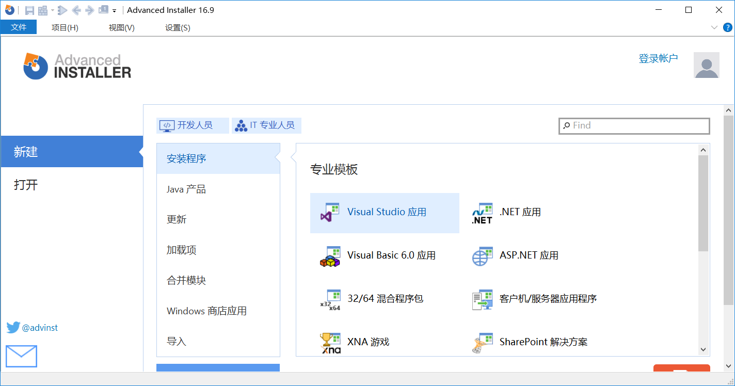This screenshot has height=386, width=735.
Task: Click the 登录帐户 link
Action: point(658,58)
